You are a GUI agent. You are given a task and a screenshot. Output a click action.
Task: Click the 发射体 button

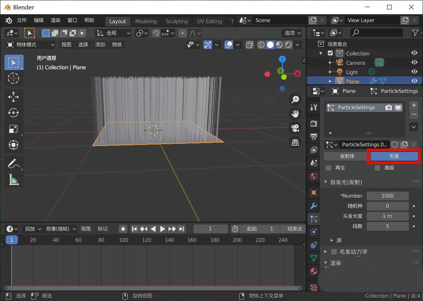click(347, 156)
